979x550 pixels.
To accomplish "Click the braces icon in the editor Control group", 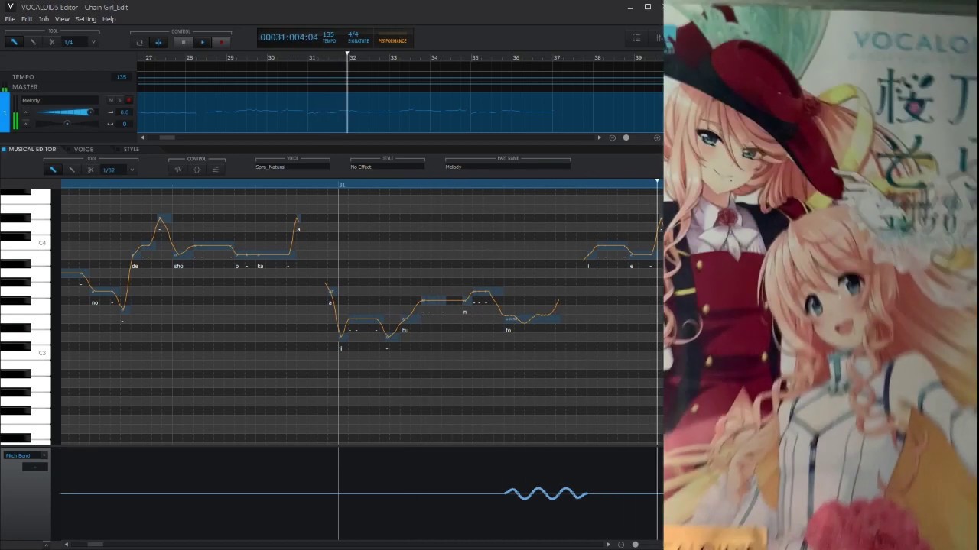I will (197, 170).
